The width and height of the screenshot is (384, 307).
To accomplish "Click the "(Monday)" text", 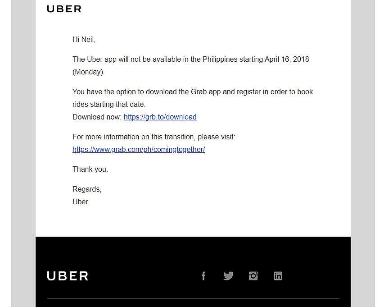I will [88, 72].
